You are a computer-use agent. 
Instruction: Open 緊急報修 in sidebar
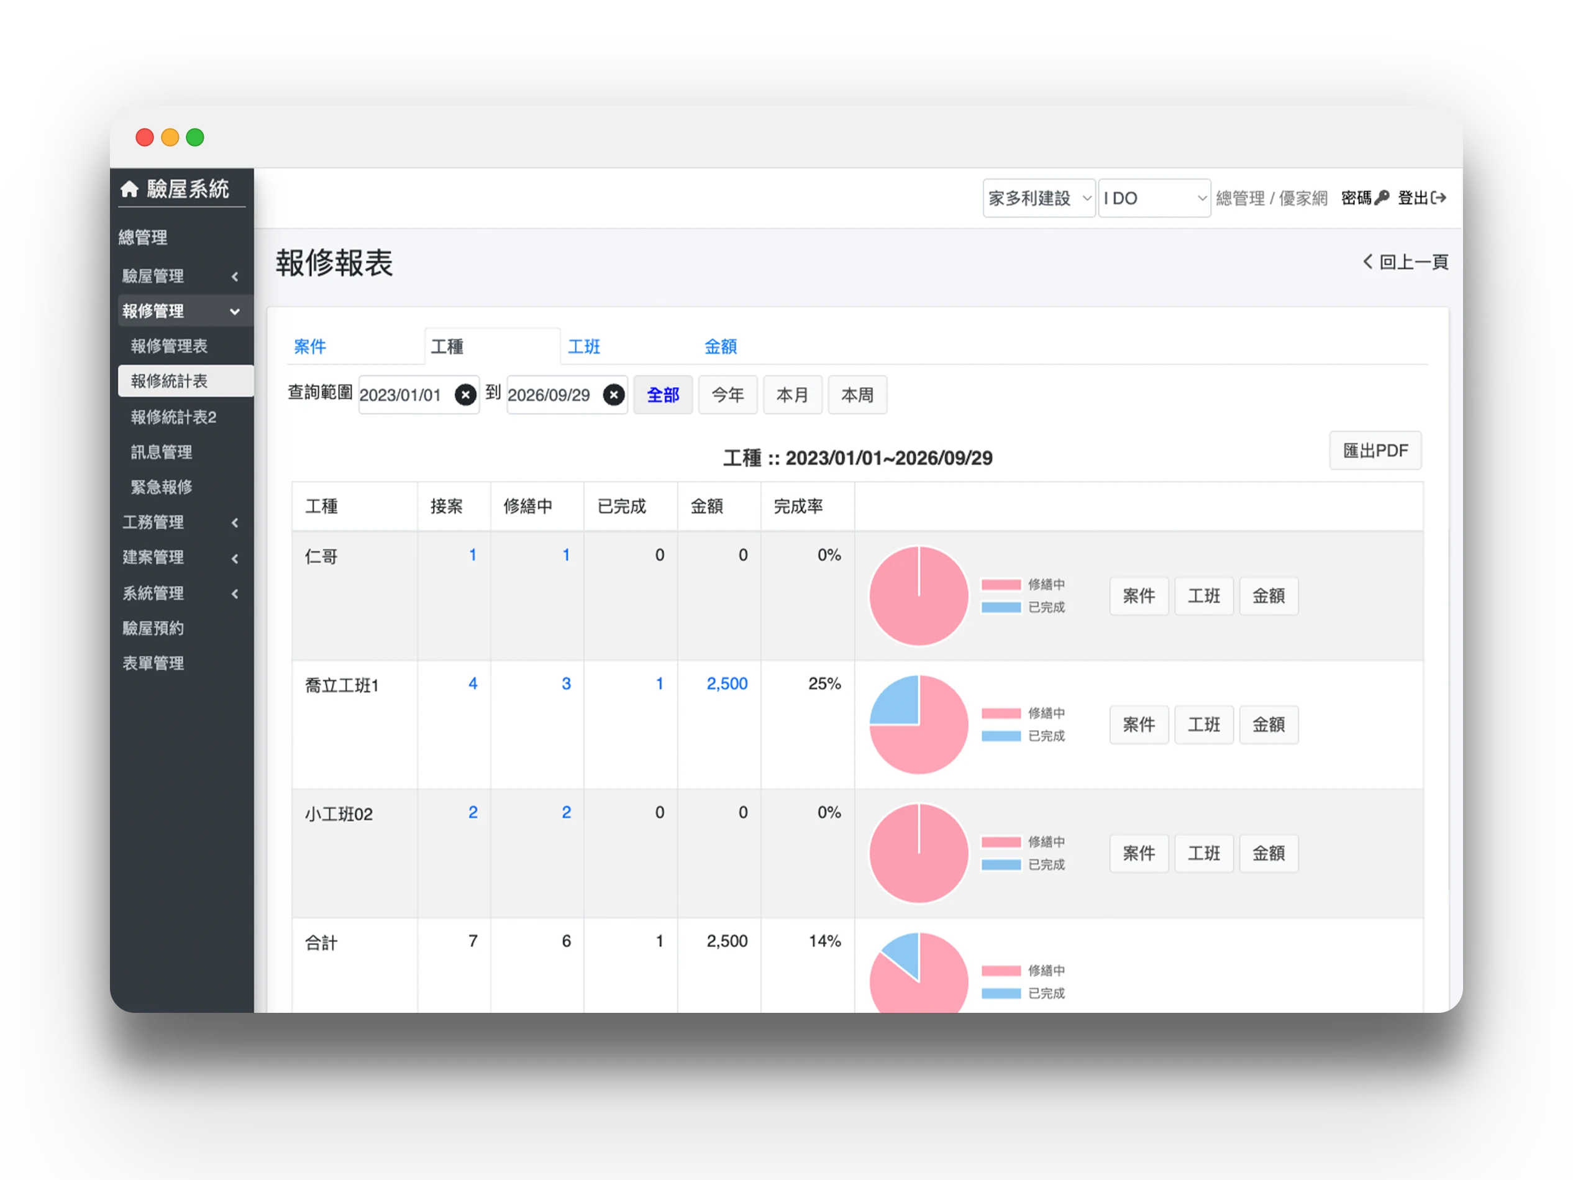186,487
